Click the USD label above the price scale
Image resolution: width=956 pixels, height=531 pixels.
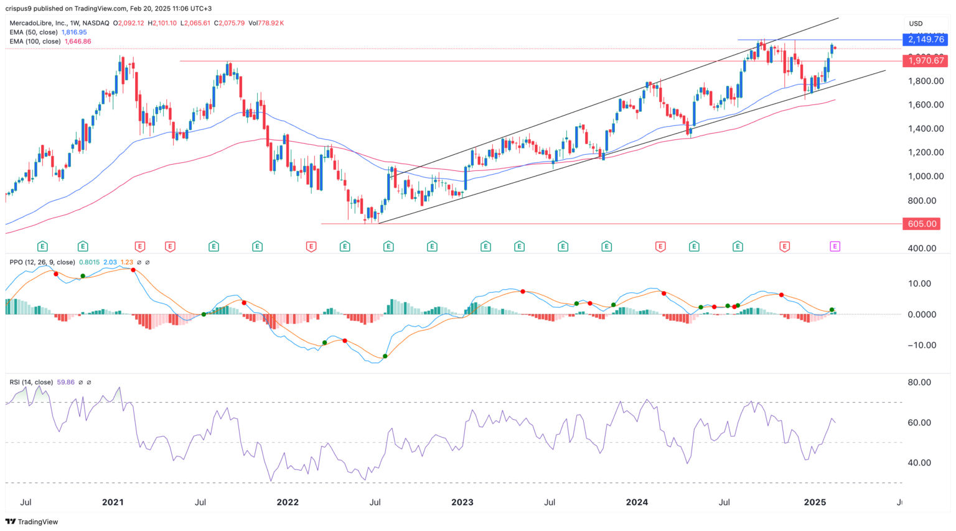(x=916, y=23)
